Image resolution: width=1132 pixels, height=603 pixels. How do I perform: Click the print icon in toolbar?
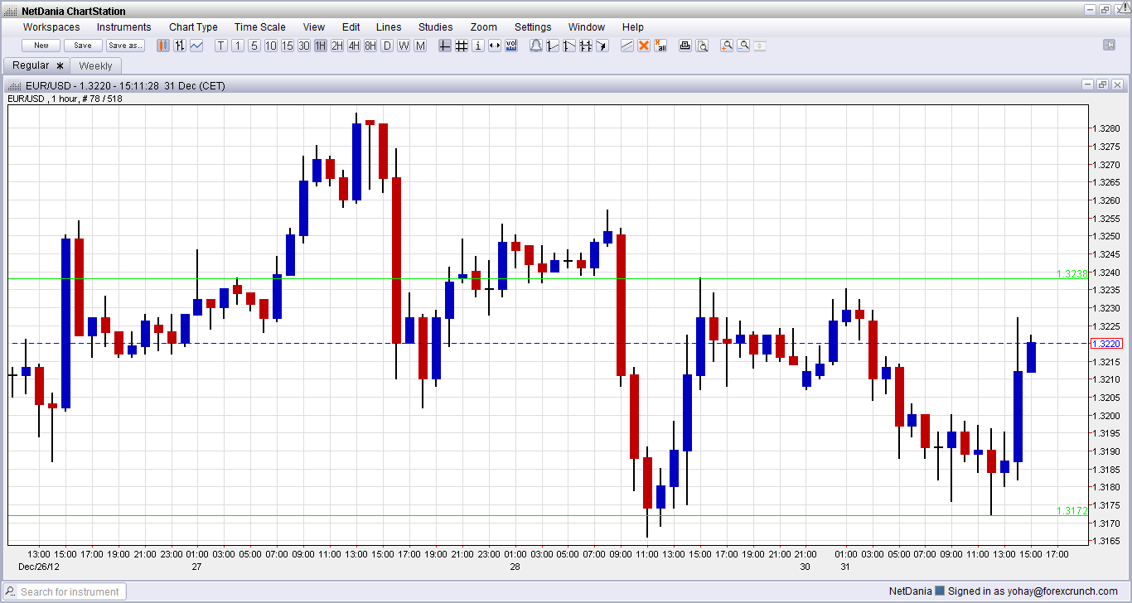685,46
